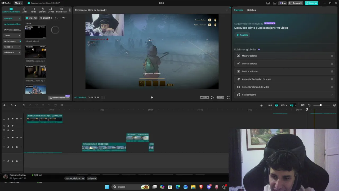
Task: Click the Exportar button
Action: [x=311, y=3]
